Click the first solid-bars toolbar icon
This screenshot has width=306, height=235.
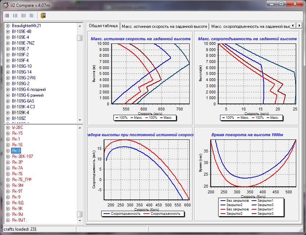[x=7, y=16]
